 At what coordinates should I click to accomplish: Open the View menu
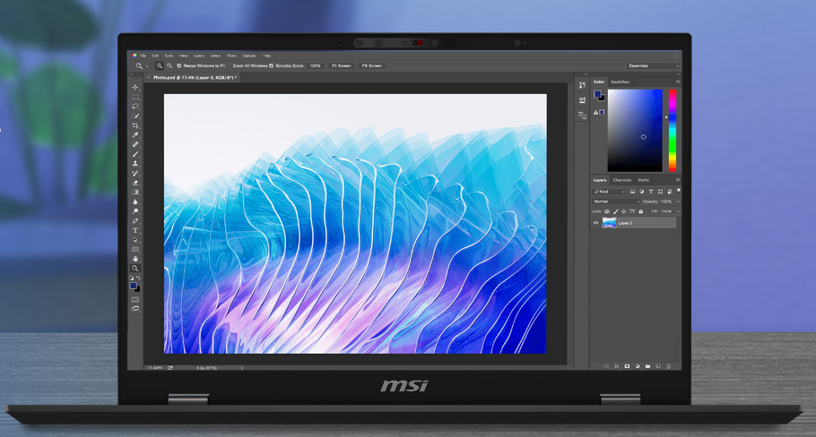pyautogui.click(x=183, y=56)
